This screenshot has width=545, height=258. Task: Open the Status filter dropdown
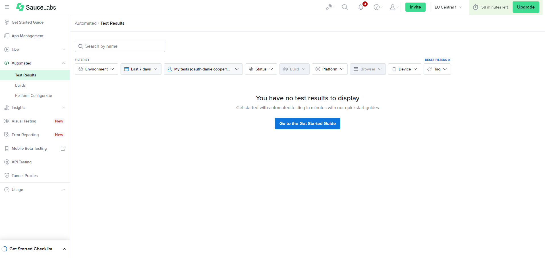(261, 69)
